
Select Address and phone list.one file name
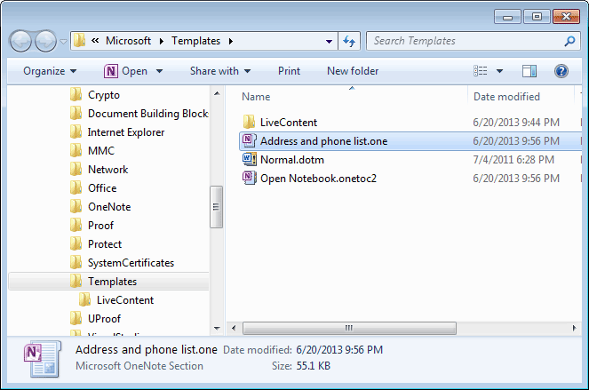point(323,141)
